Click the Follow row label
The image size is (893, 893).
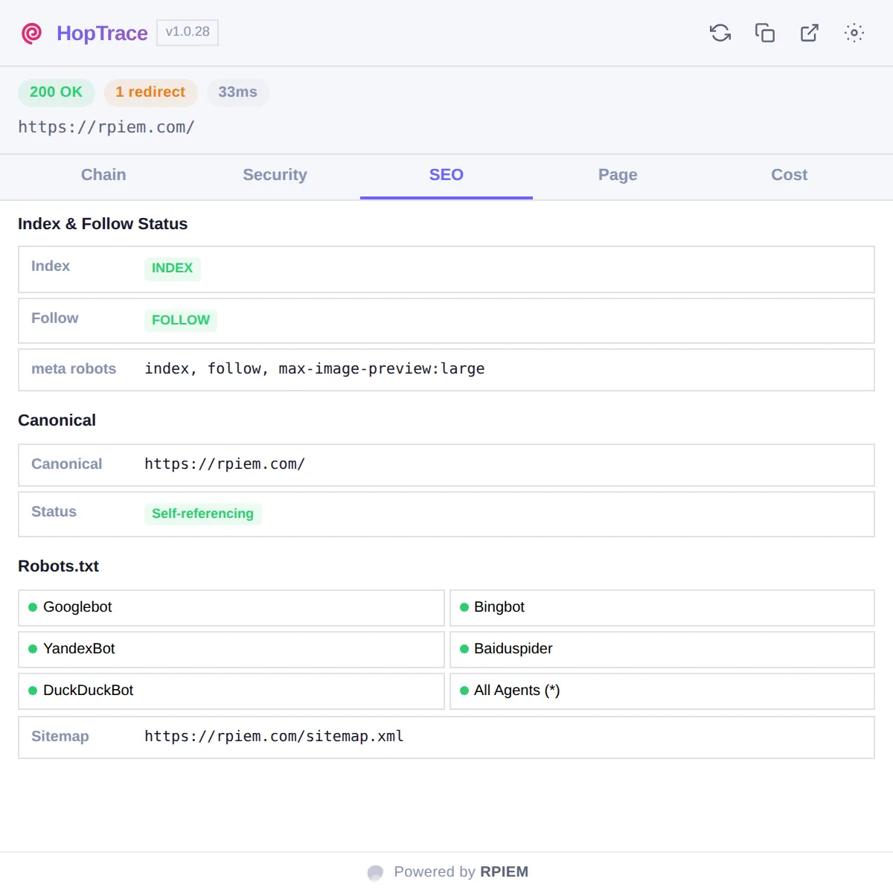pyautogui.click(x=54, y=319)
